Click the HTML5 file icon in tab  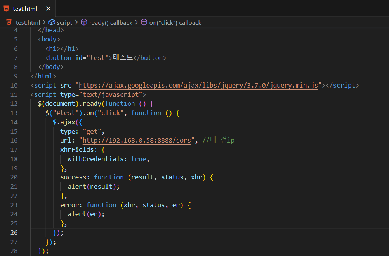point(6,9)
